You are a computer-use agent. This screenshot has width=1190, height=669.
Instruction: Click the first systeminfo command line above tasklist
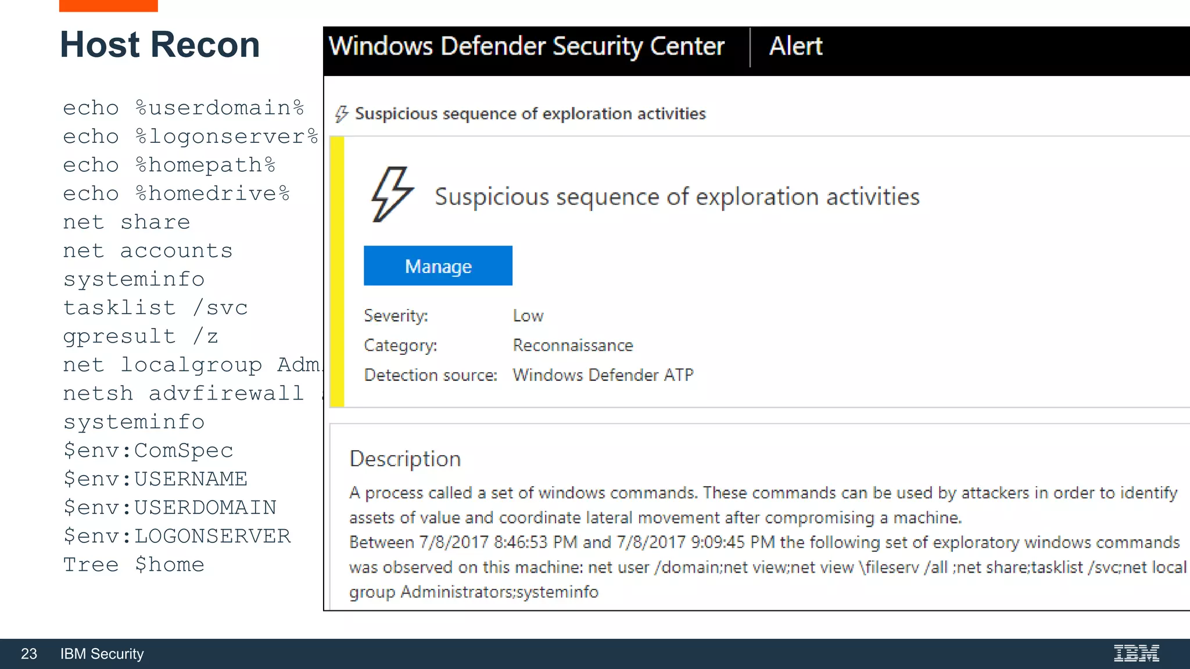point(134,279)
